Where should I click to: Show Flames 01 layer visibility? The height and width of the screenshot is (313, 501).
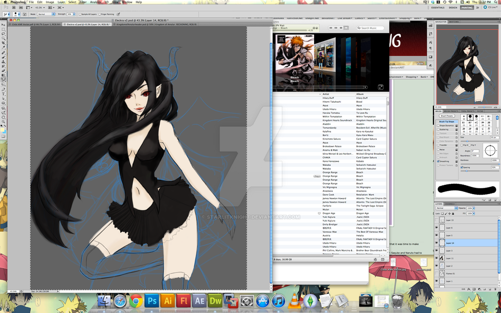point(436,273)
